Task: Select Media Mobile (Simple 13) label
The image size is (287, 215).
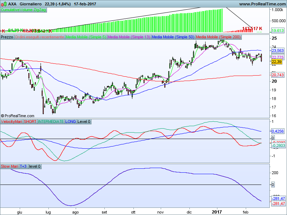Action: point(129,37)
